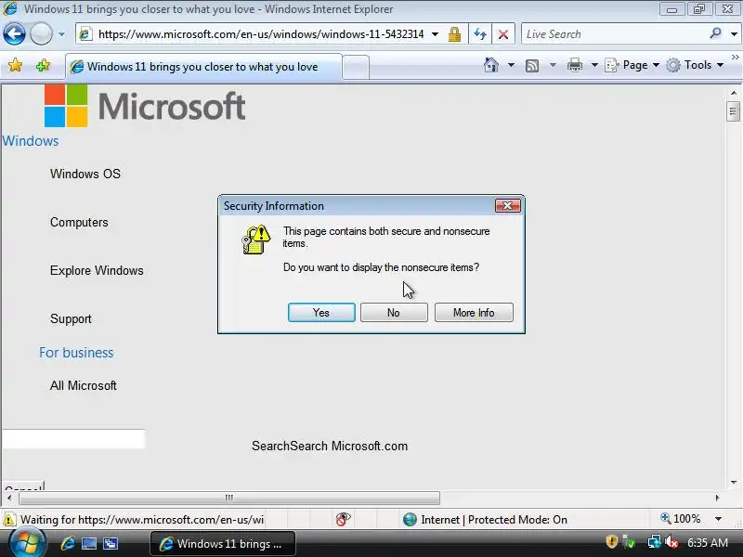Screen dimensions: 743x557
Task: Open the Tools menu
Action: (x=695, y=65)
